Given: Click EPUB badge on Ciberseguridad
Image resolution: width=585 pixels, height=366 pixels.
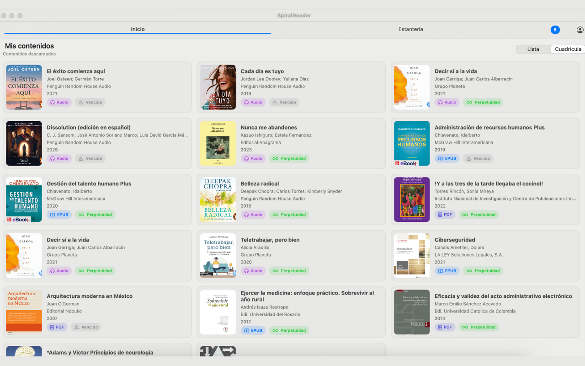Looking at the screenshot, I should coord(447,271).
